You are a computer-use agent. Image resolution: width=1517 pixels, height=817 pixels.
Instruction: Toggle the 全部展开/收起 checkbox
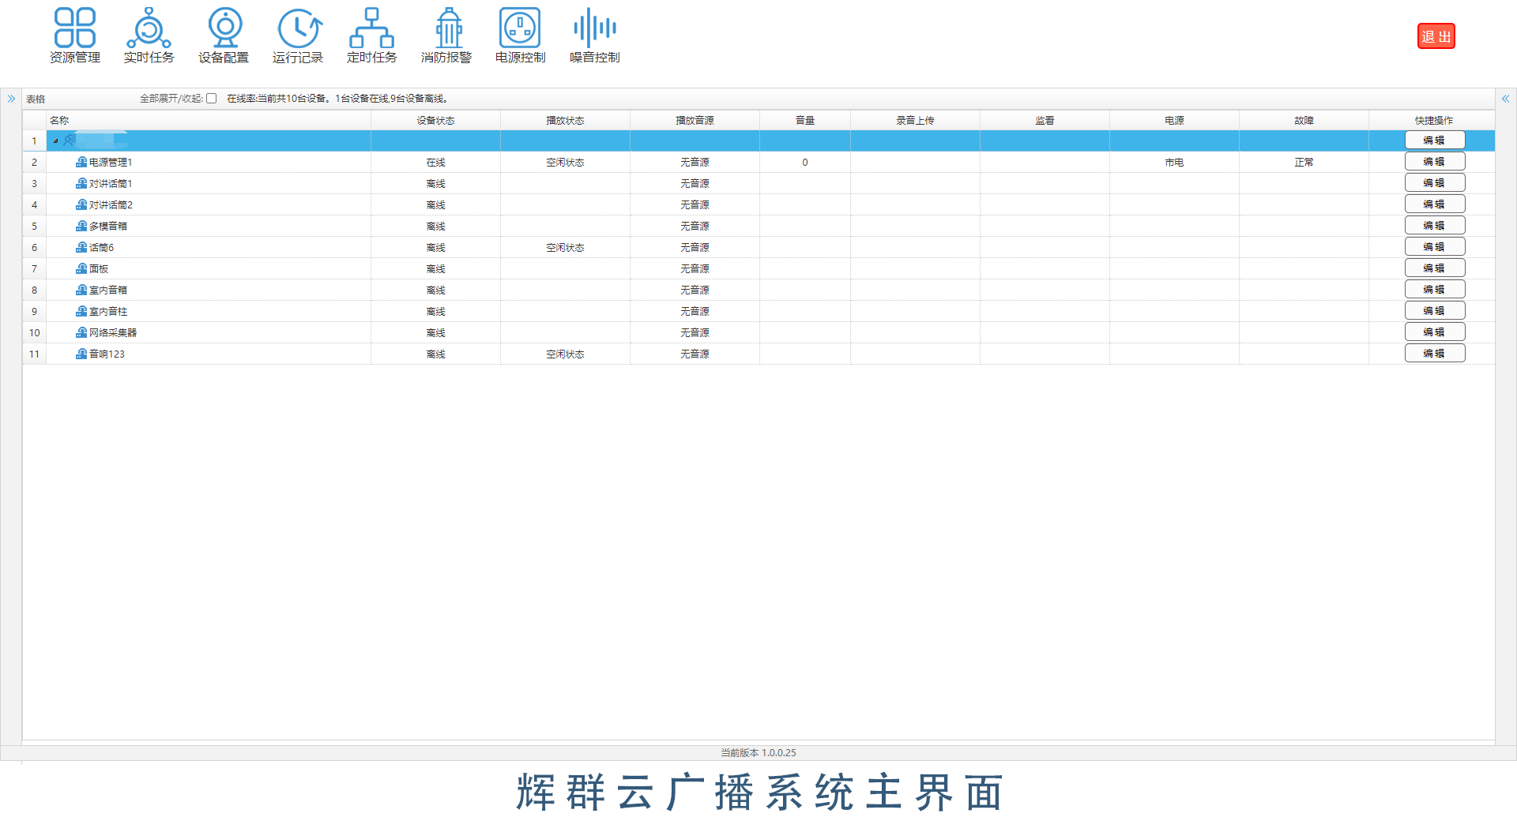[x=211, y=98]
